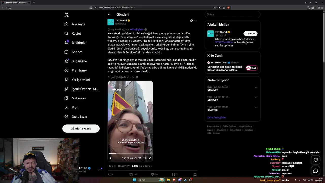Reply to post with 9 comments

111,174
